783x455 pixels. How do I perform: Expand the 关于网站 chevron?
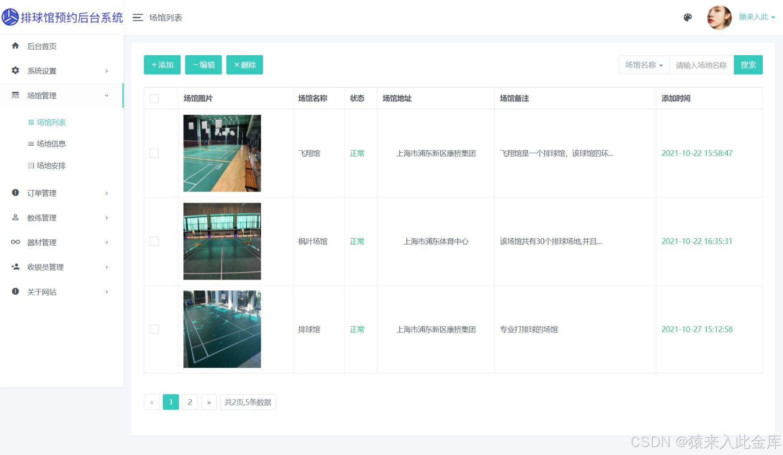pyautogui.click(x=107, y=292)
